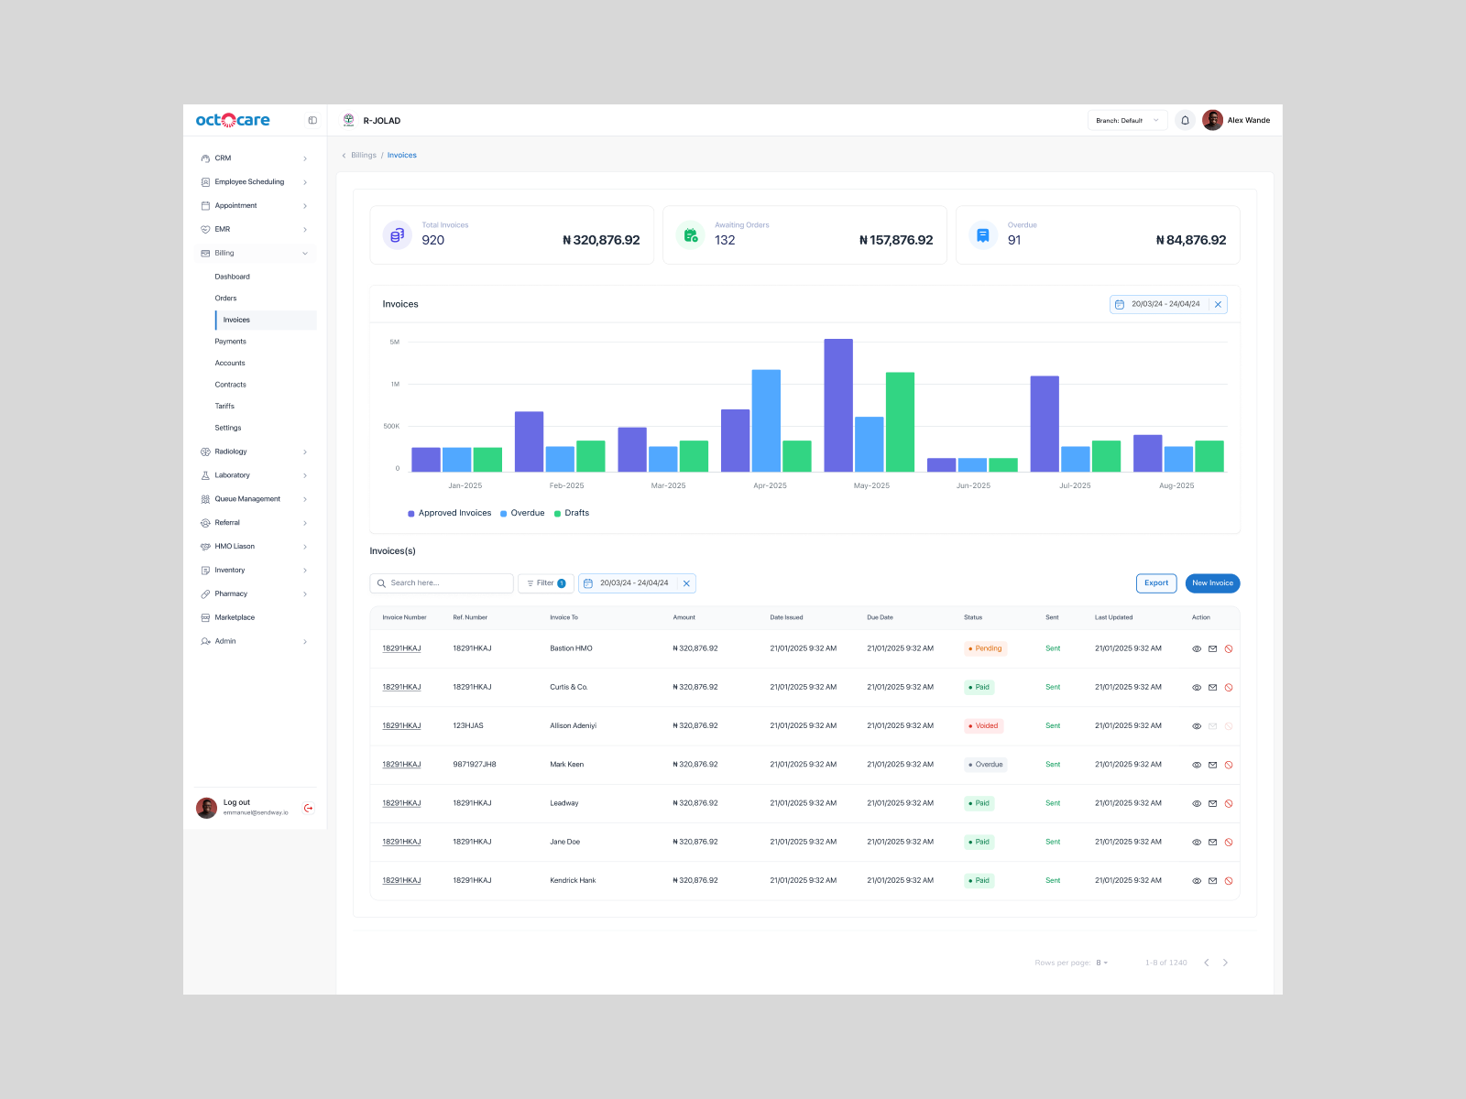Click the New Invoice button
The height and width of the screenshot is (1099, 1466).
click(x=1212, y=583)
